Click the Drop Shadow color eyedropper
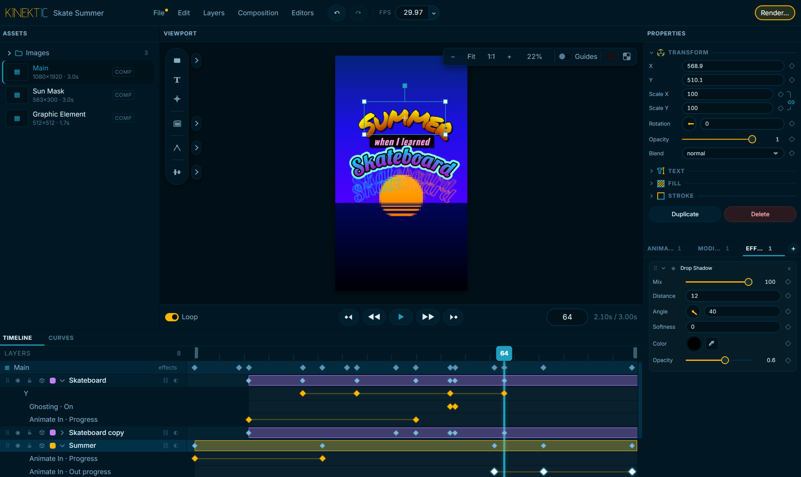The width and height of the screenshot is (801, 477). (712, 344)
